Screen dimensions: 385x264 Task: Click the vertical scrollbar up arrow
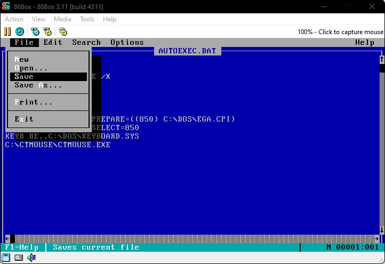point(382,59)
